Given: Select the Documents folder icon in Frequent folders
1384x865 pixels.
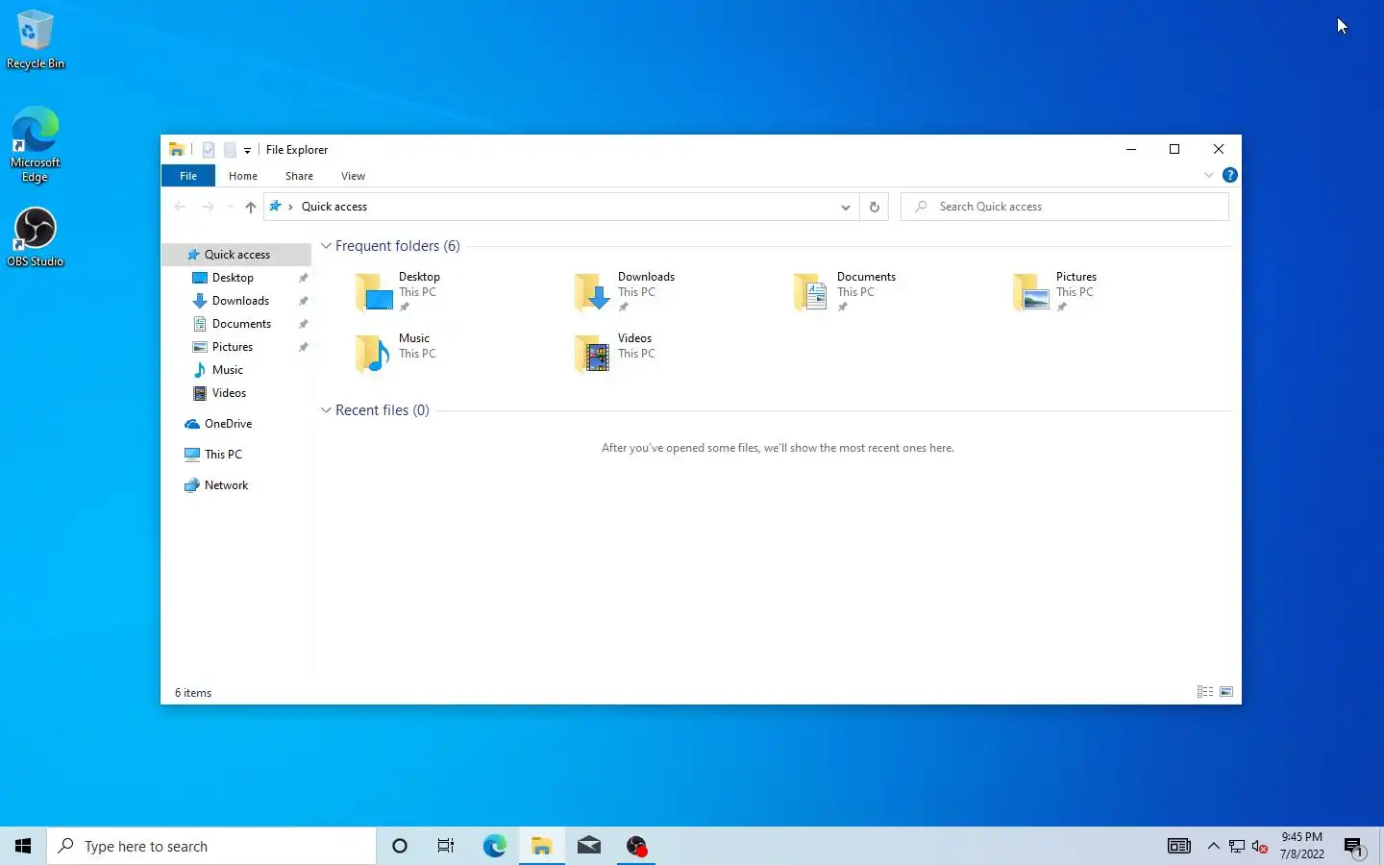Looking at the screenshot, I should (812, 291).
